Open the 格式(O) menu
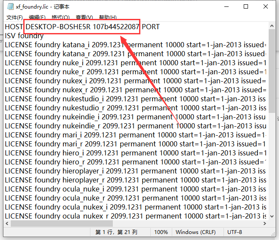Screen dimensions: 279x240 pyautogui.click(x=61, y=17)
